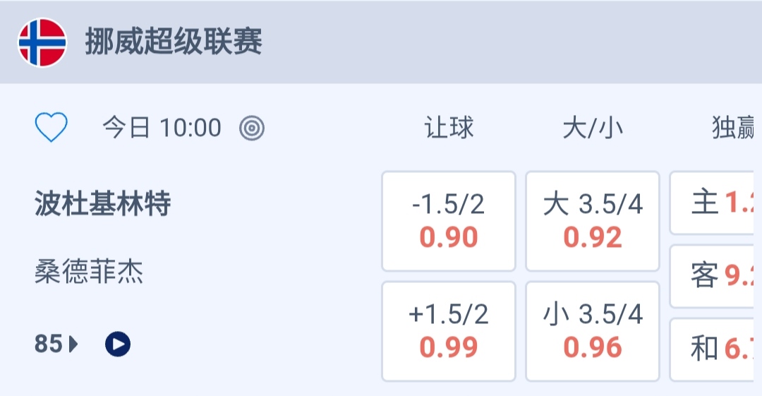Click the 今日 10:00 match time
762x396 pixels.
point(162,128)
